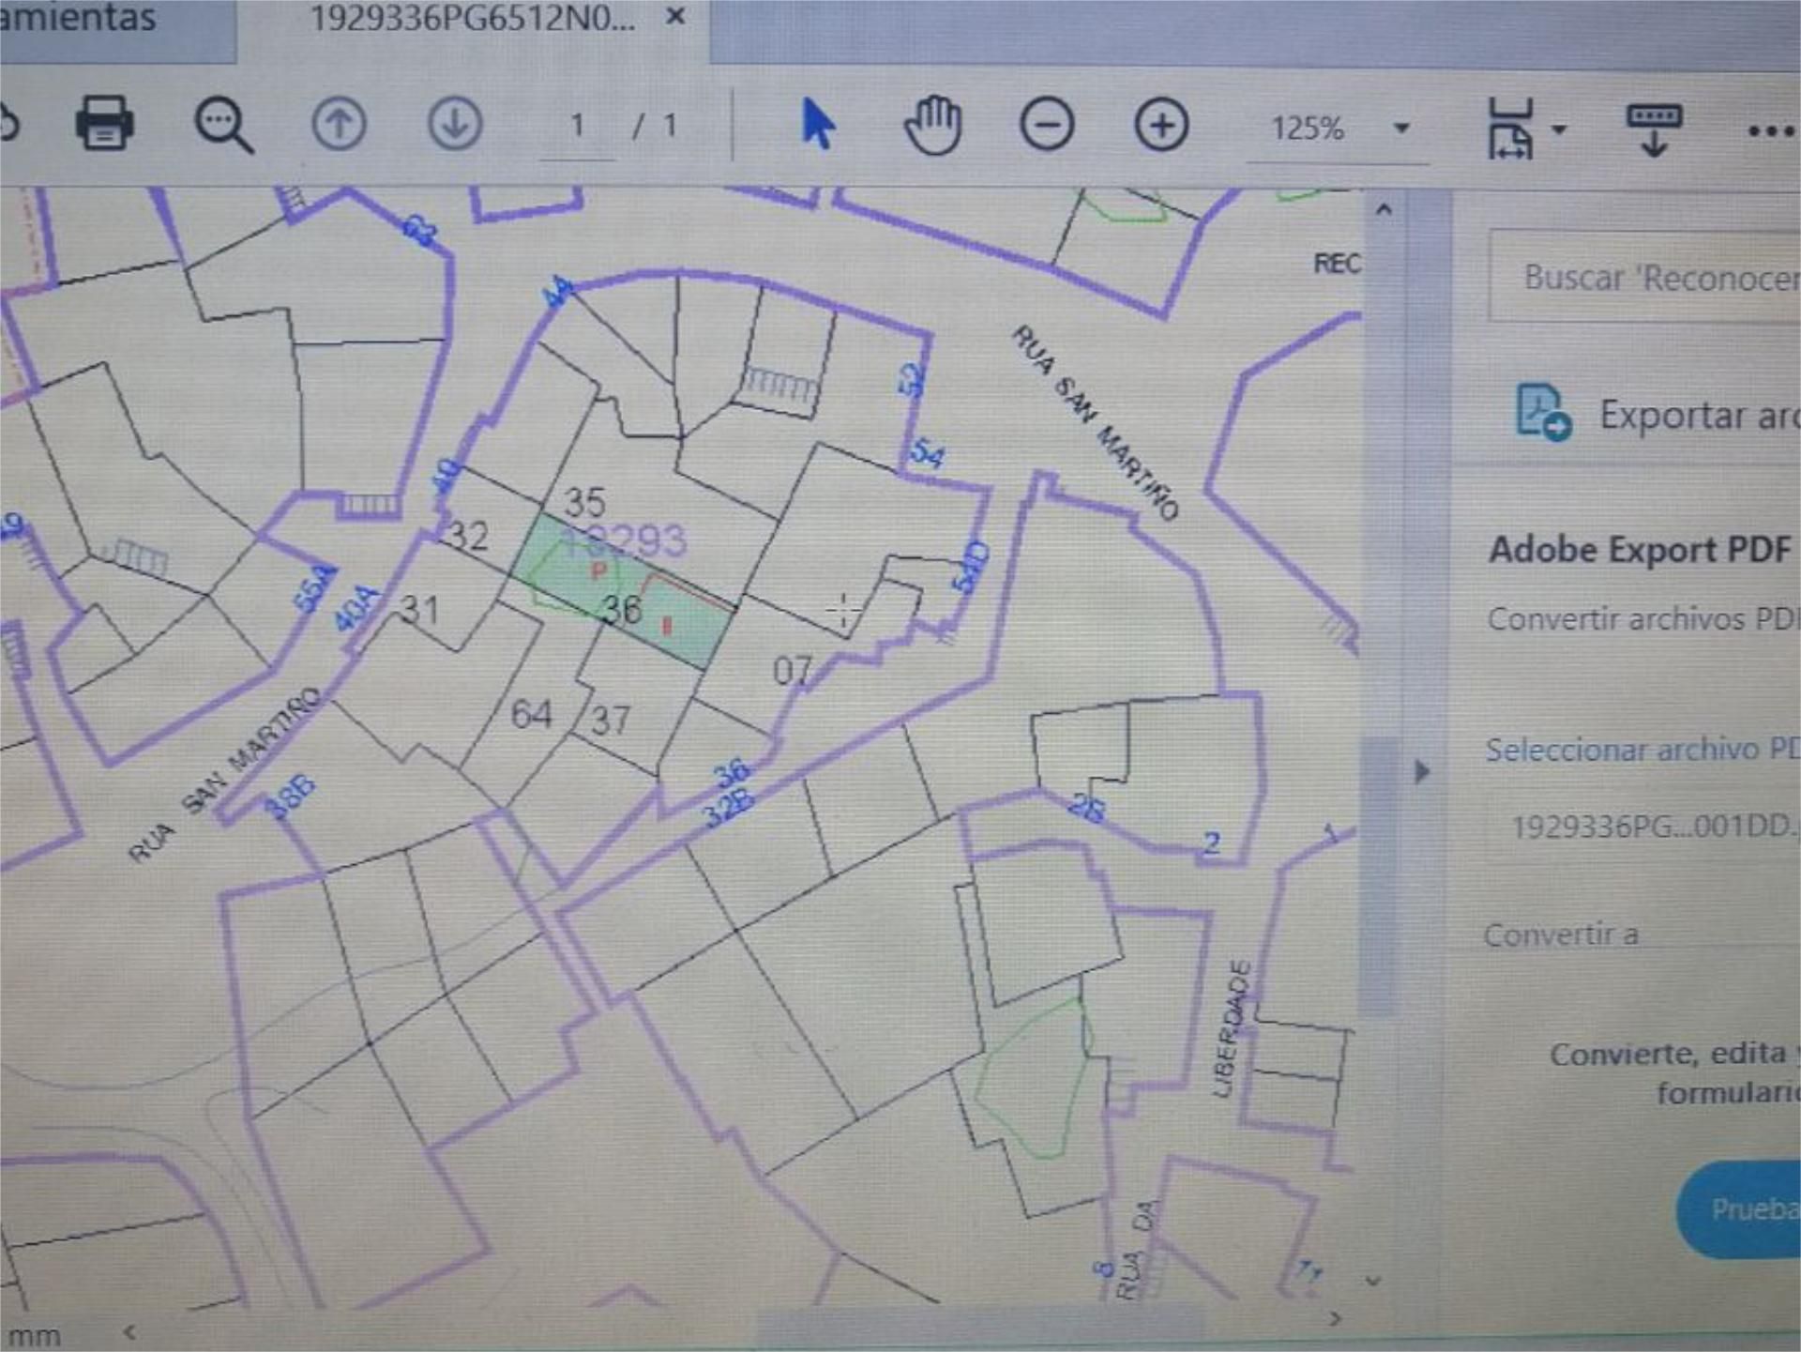Click the Buscar 'Reconocer' search field
Viewport: 1801px width, 1352px height.
tap(1644, 277)
